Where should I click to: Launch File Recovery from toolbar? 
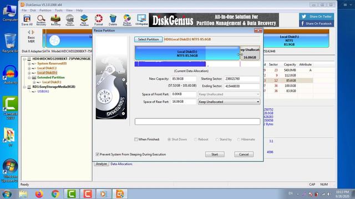[x=55, y=20]
